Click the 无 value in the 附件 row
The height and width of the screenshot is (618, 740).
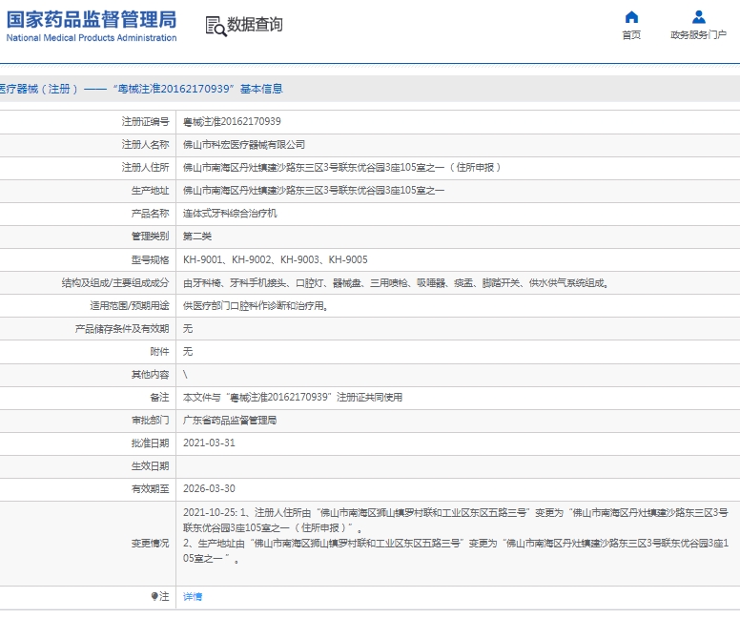pos(188,352)
